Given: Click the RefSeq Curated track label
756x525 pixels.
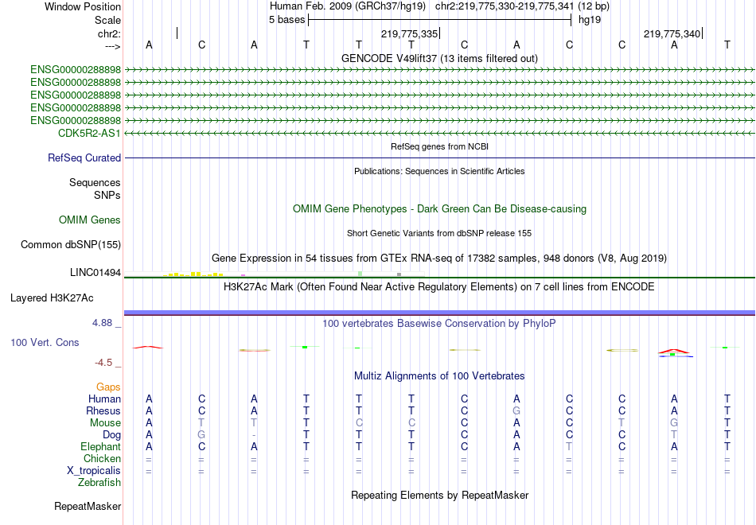Looking at the screenshot, I should (x=84, y=157).
